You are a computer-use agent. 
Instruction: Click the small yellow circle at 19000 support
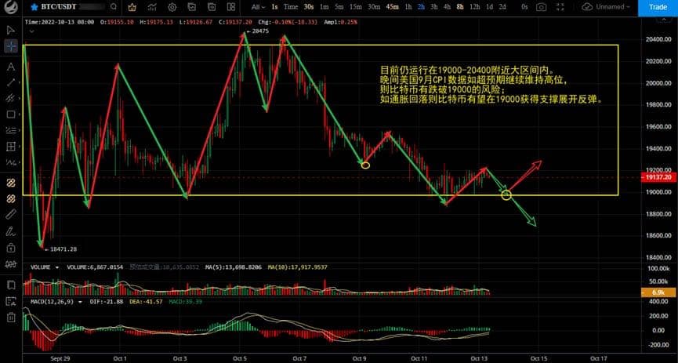[506, 194]
